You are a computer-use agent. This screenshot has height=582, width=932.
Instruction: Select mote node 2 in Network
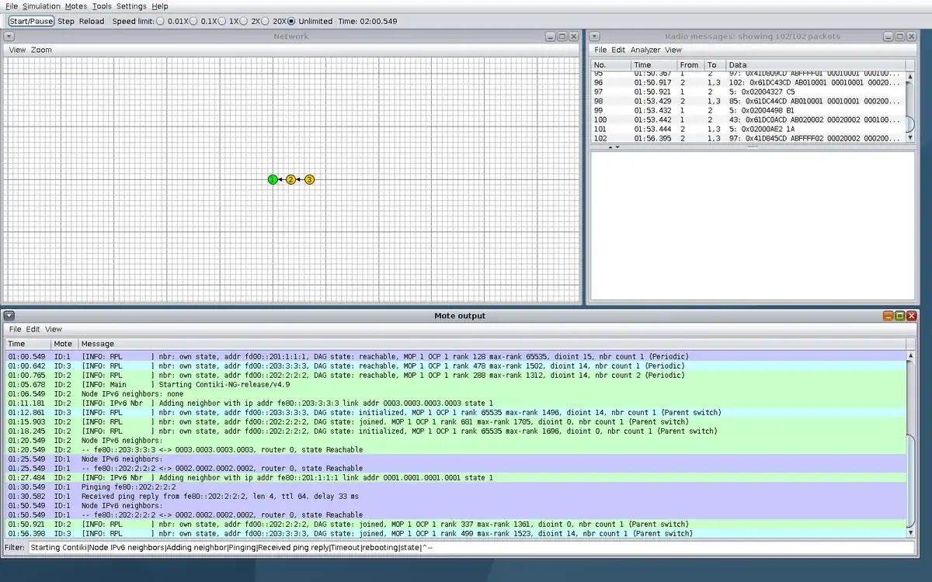coord(290,179)
